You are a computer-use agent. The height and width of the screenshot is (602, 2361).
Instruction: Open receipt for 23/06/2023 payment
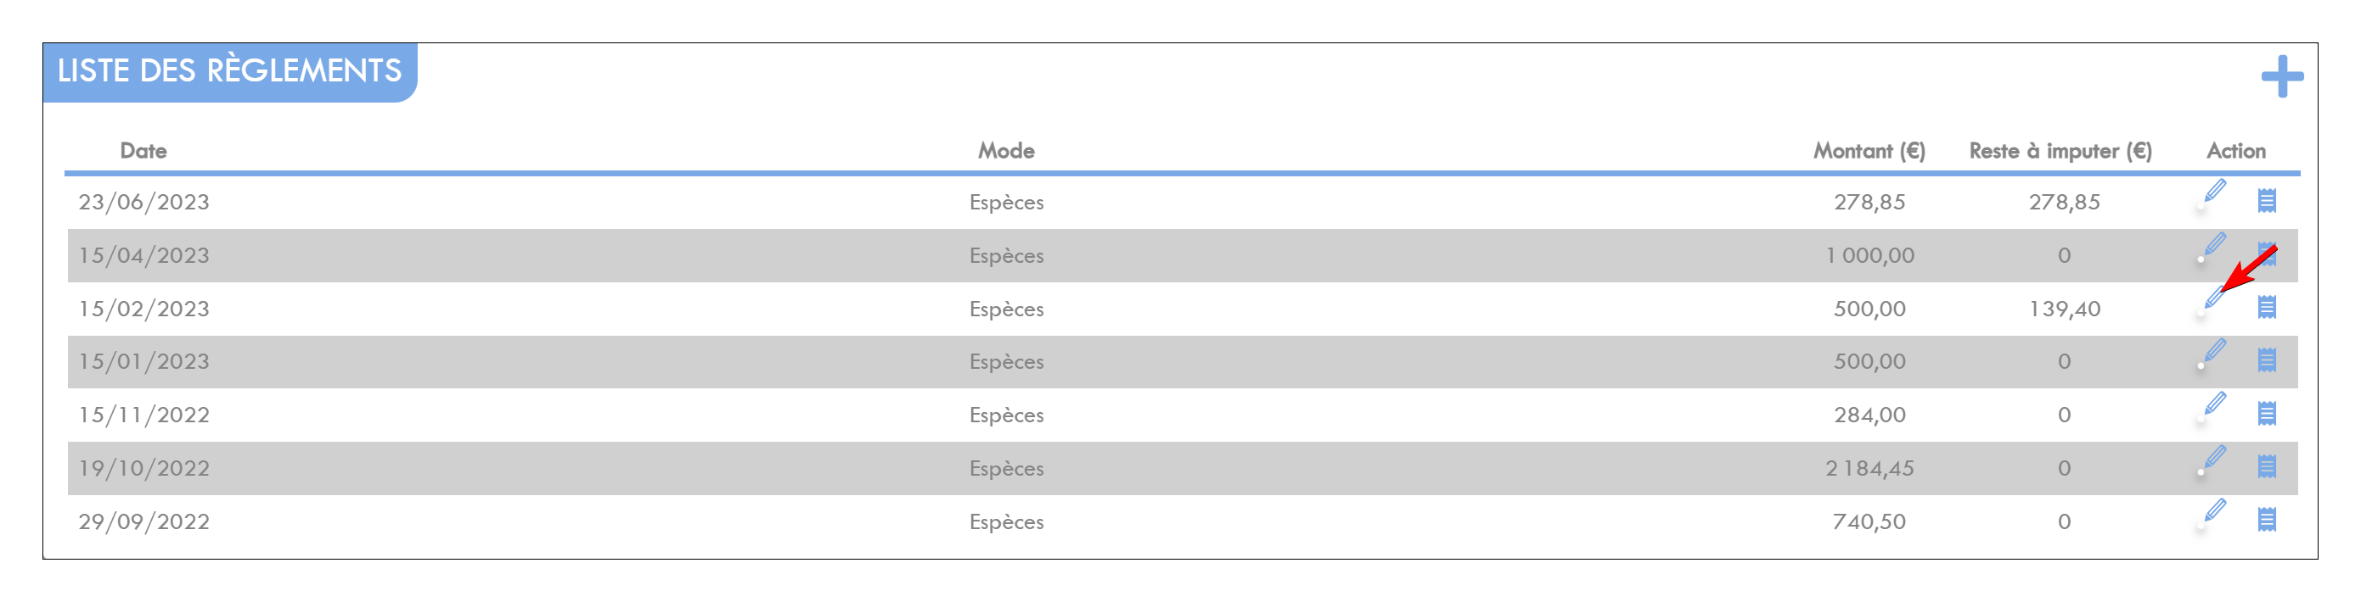pyautogui.click(x=2267, y=200)
